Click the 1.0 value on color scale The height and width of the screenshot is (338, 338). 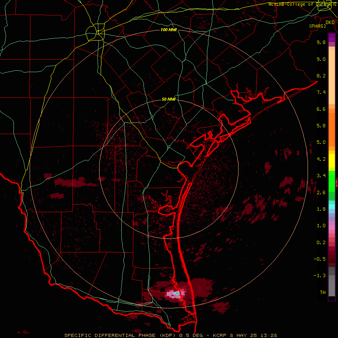(321, 226)
